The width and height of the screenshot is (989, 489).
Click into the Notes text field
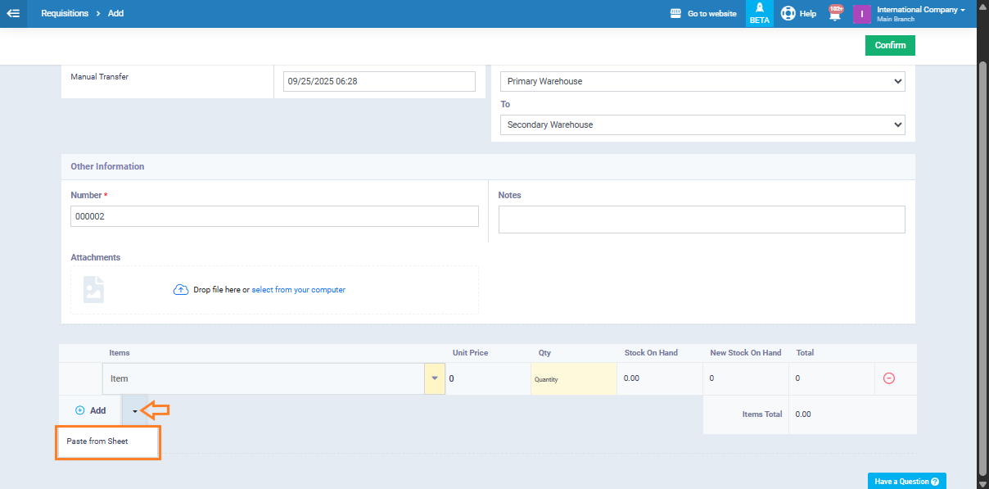click(701, 220)
